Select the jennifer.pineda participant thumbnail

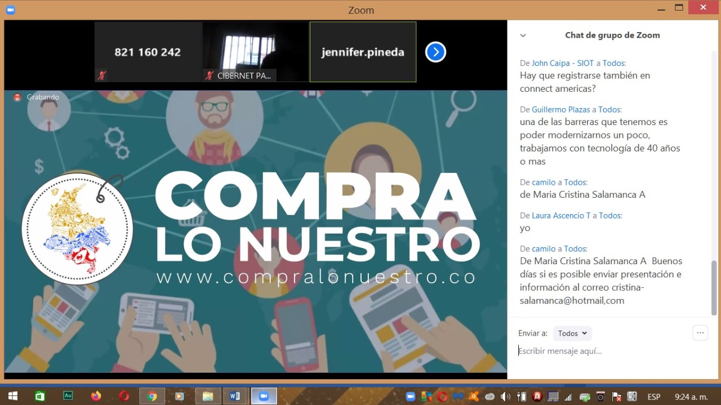[363, 52]
